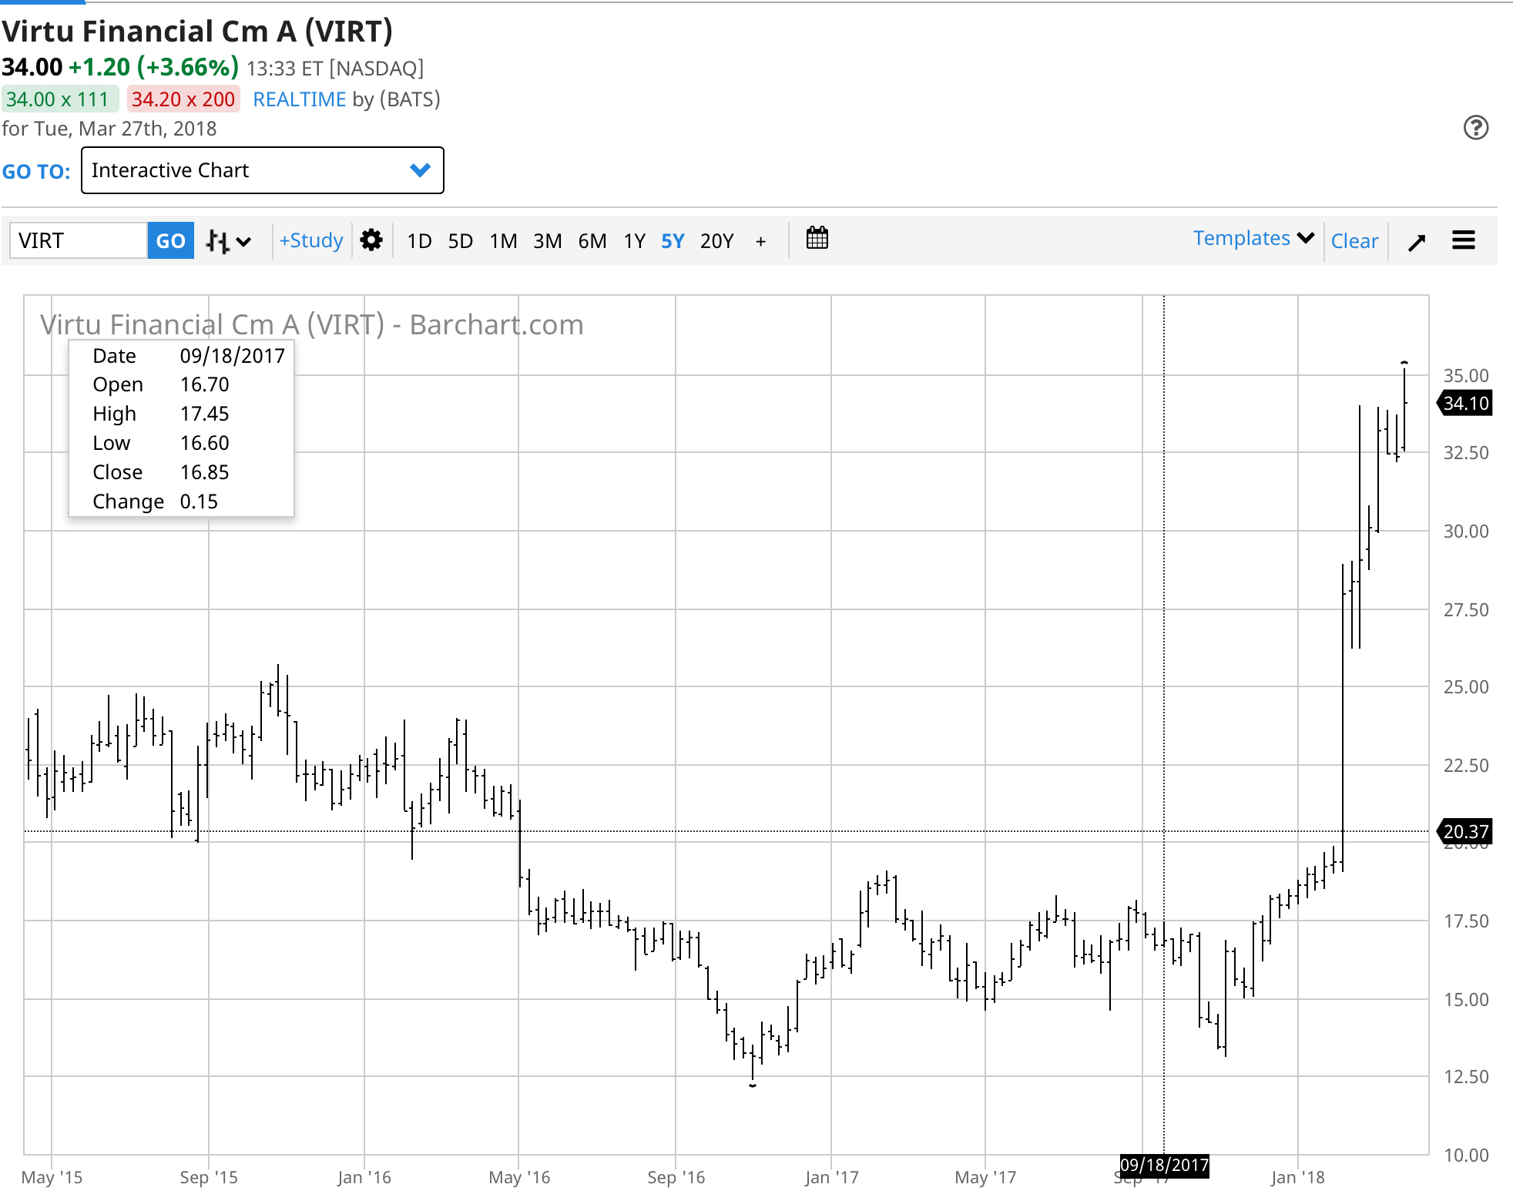The height and width of the screenshot is (1201, 1513).
Task: Open the date range calendar icon
Action: point(817,238)
